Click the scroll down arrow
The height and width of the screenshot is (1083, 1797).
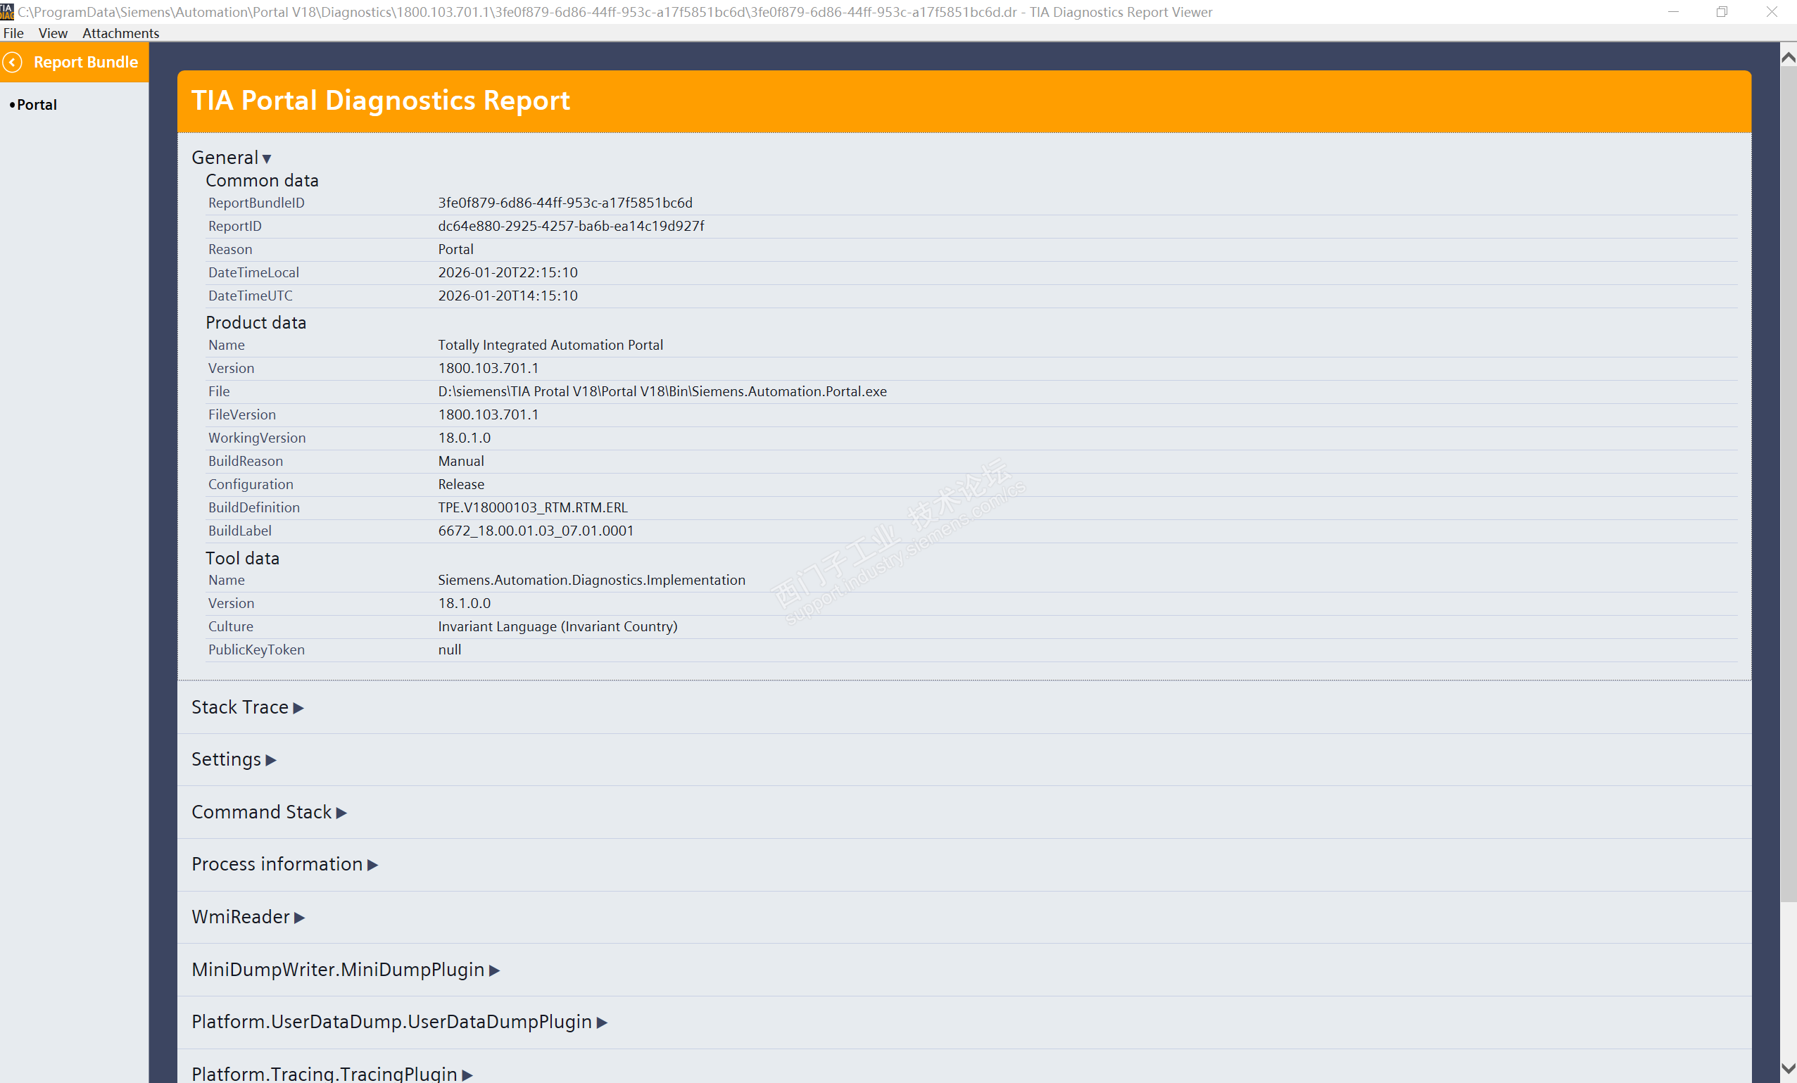(1788, 1069)
